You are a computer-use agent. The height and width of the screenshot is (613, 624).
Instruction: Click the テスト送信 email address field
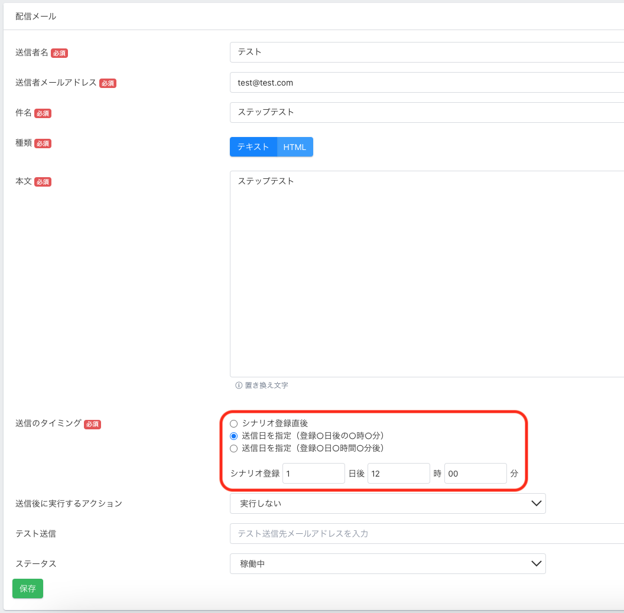coord(425,534)
